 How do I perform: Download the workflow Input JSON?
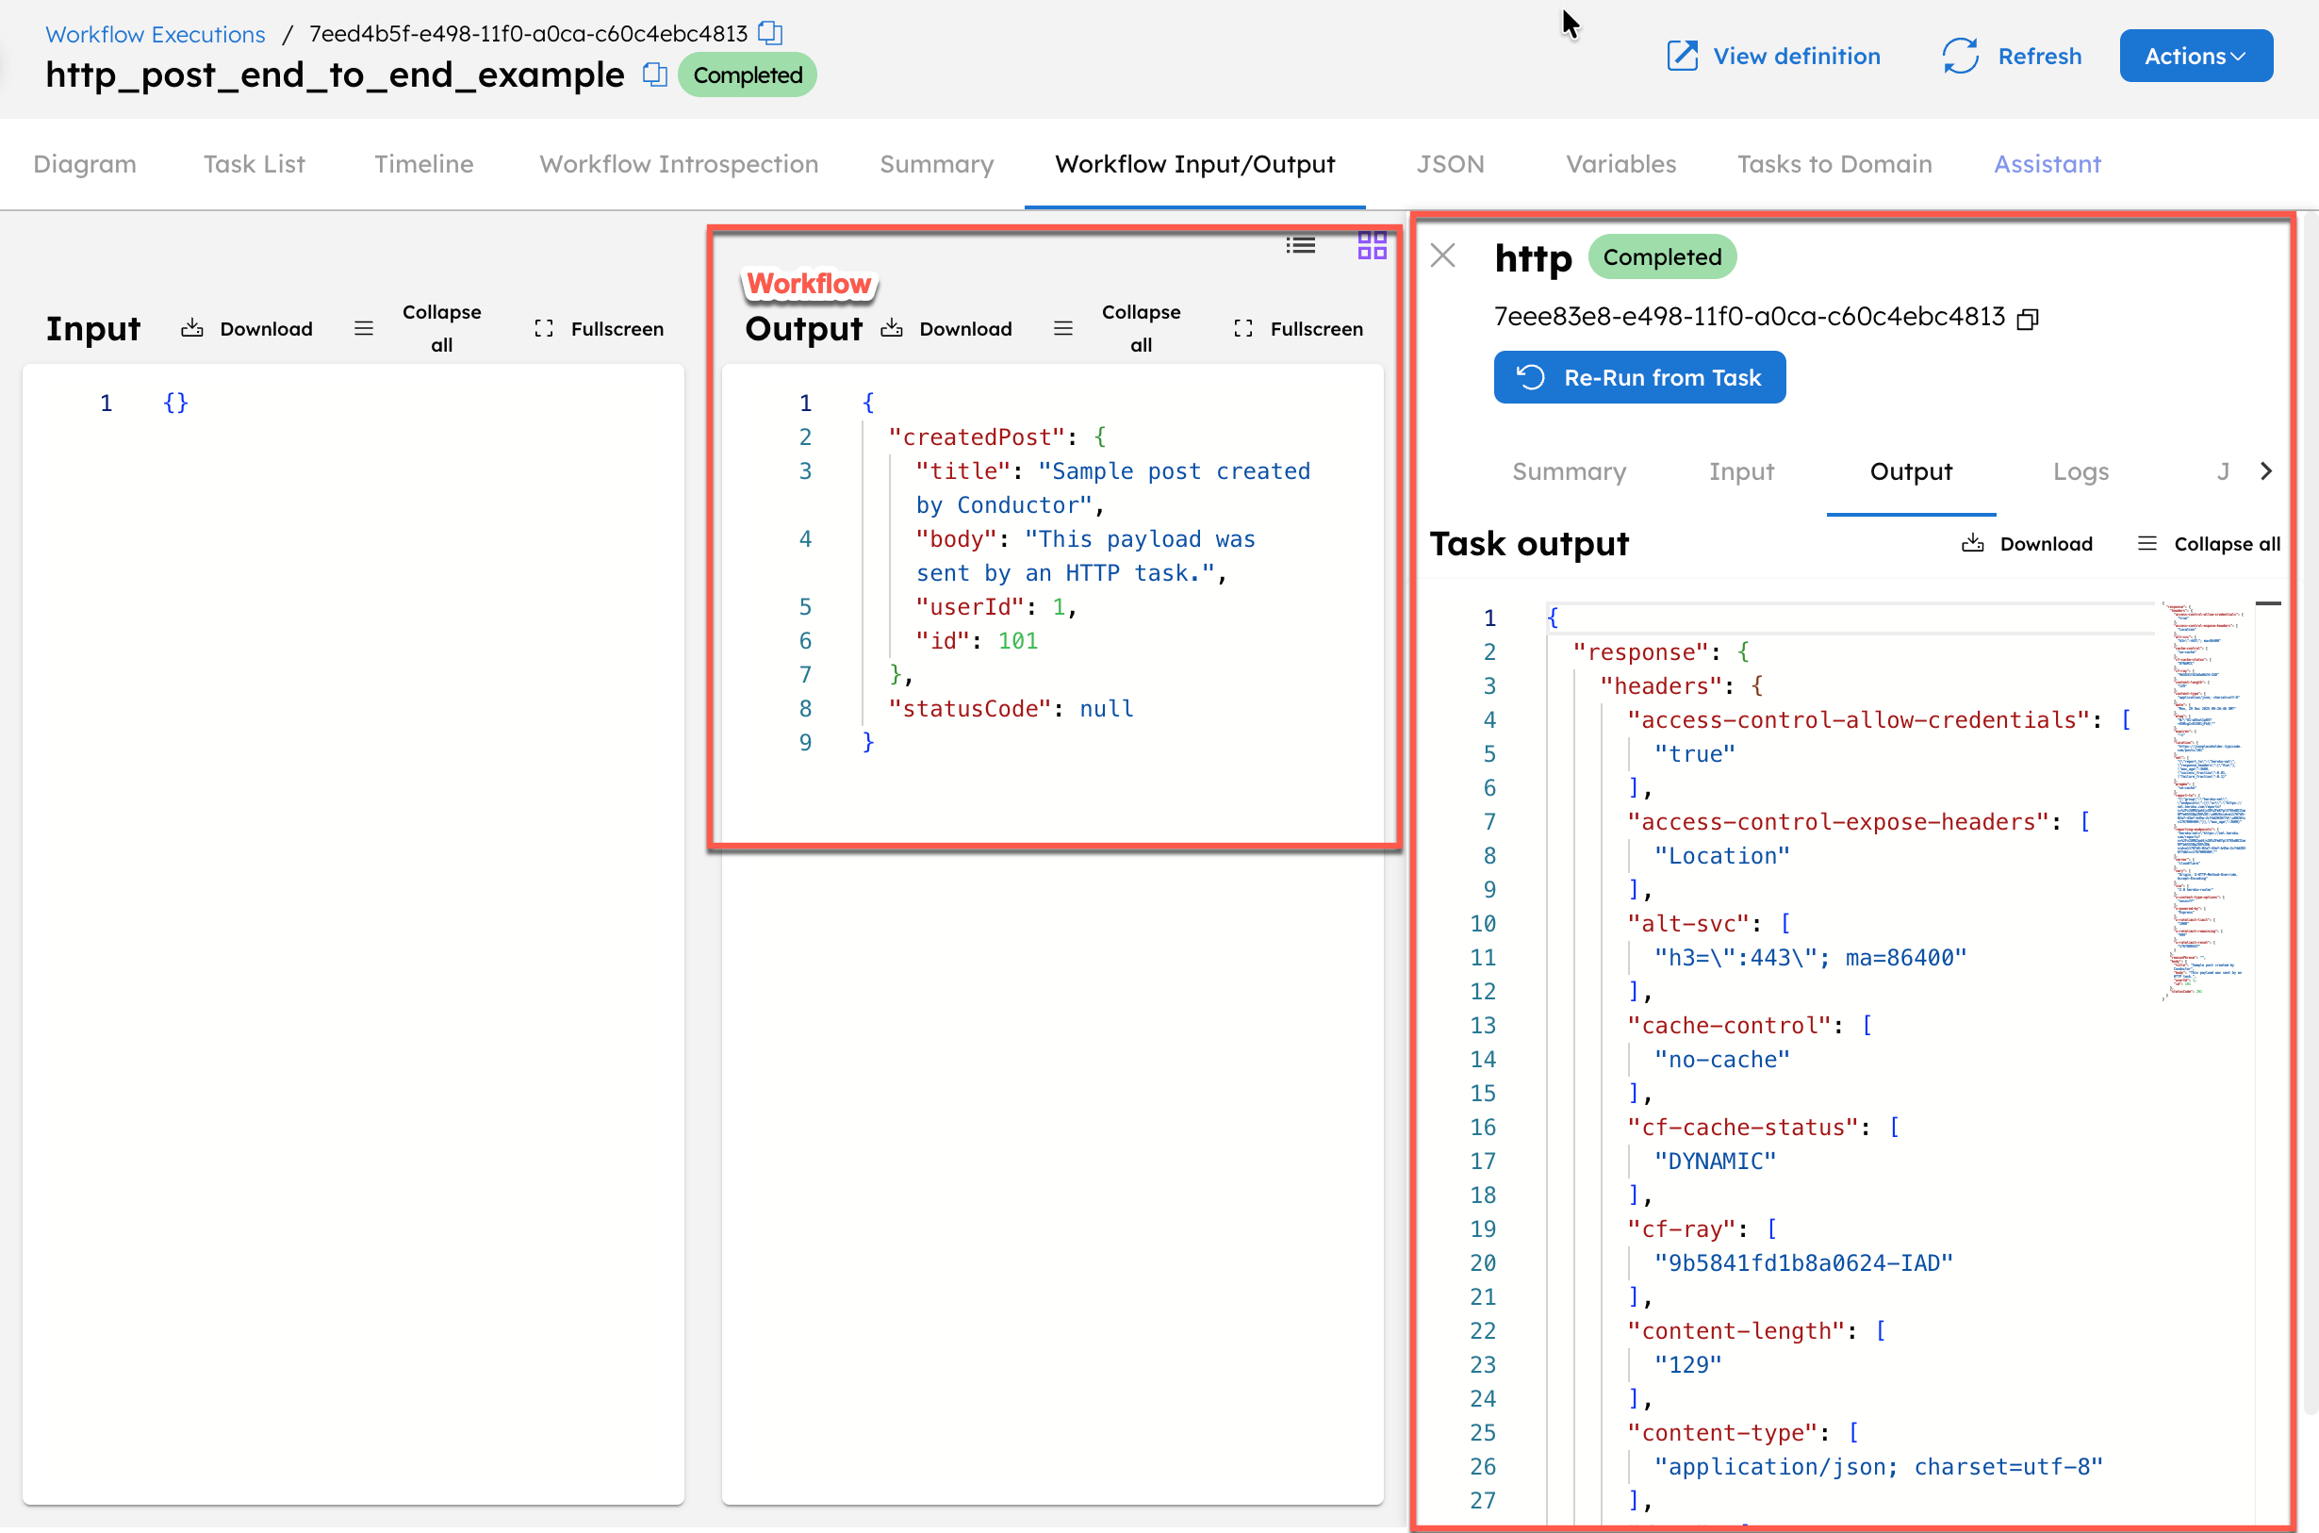click(x=247, y=328)
